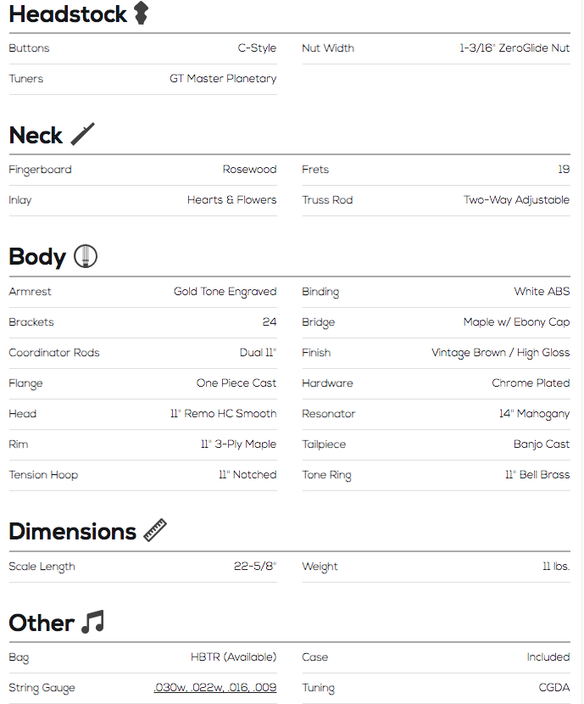Select the Hearts & Flowers inlay value
584x704 pixels.
click(232, 200)
